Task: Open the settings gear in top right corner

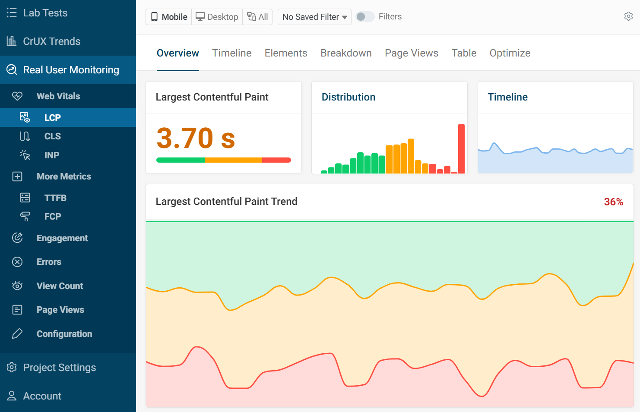Action: coord(628,16)
